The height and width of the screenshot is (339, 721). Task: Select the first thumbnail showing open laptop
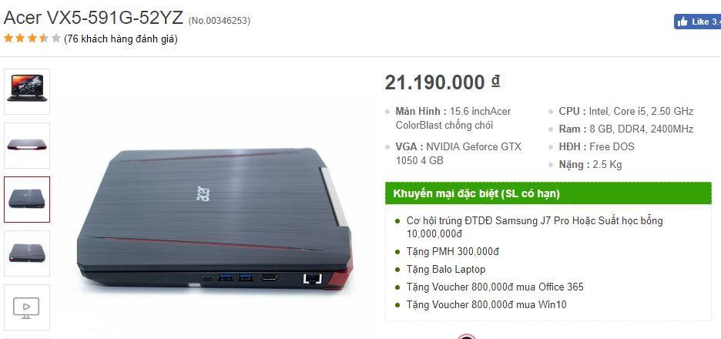(x=27, y=92)
